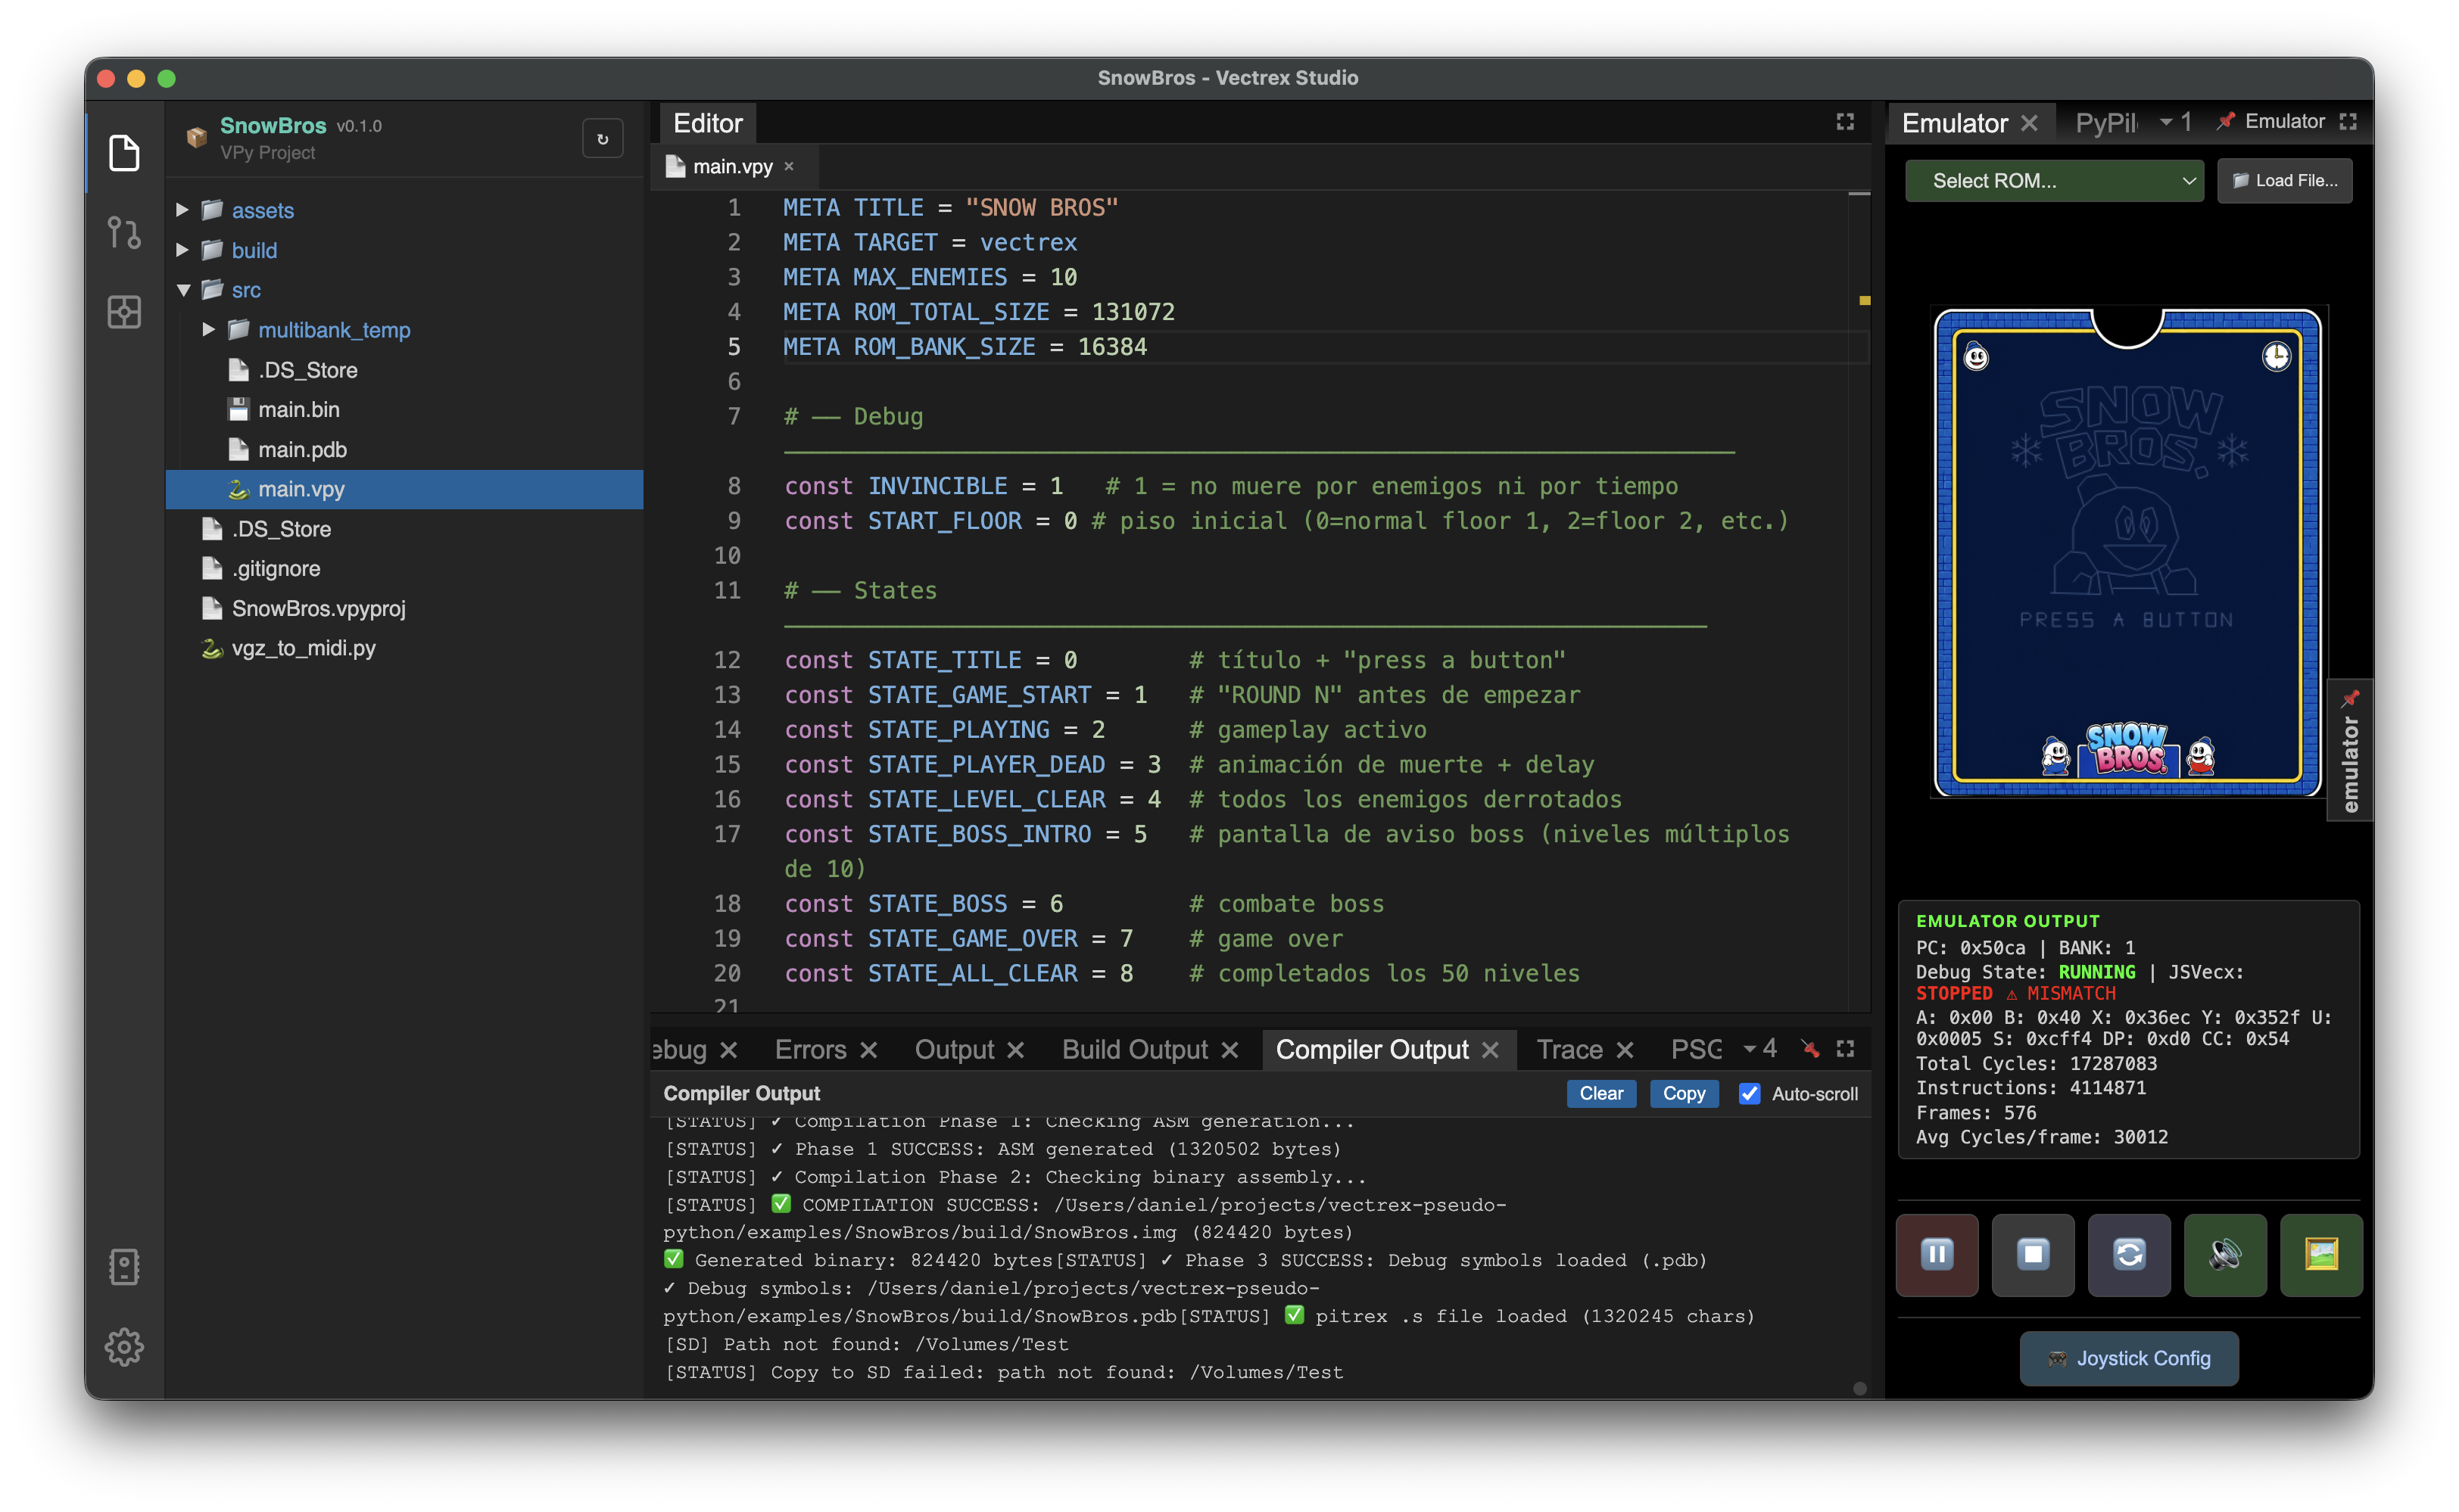2459x1512 pixels.
Task: Click the SnowBros project title
Action: (x=272, y=125)
